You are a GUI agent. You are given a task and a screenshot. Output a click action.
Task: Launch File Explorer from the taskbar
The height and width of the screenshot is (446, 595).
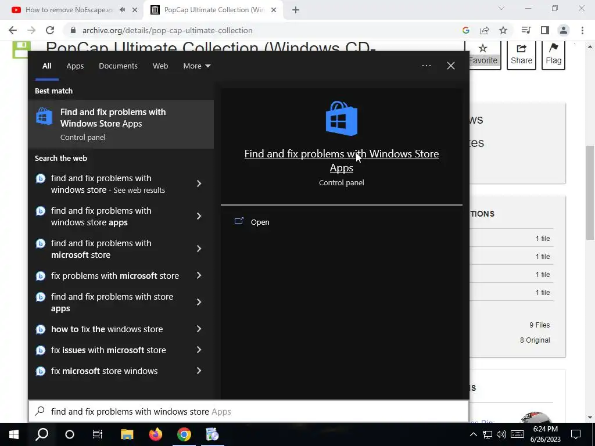coord(127,434)
